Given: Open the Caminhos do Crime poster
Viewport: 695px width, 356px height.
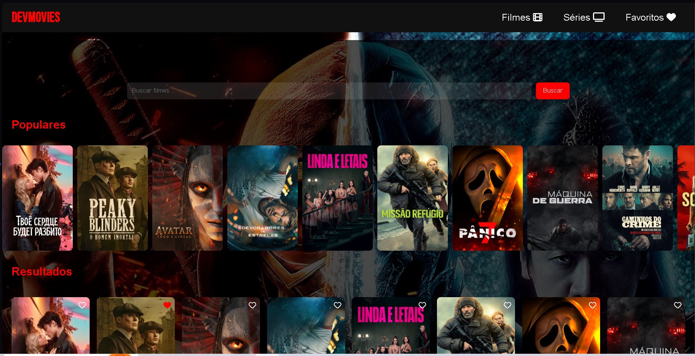Looking at the screenshot, I should click(638, 198).
